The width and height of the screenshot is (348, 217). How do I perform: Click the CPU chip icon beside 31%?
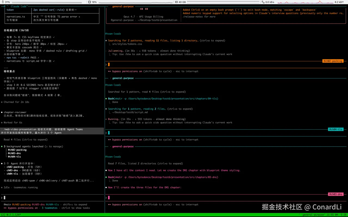pos(2,2)
